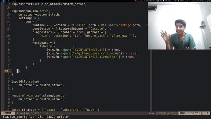Click package.path on the runtime line
This screenshot has height=119, width=211.
(x=130, y=25)
